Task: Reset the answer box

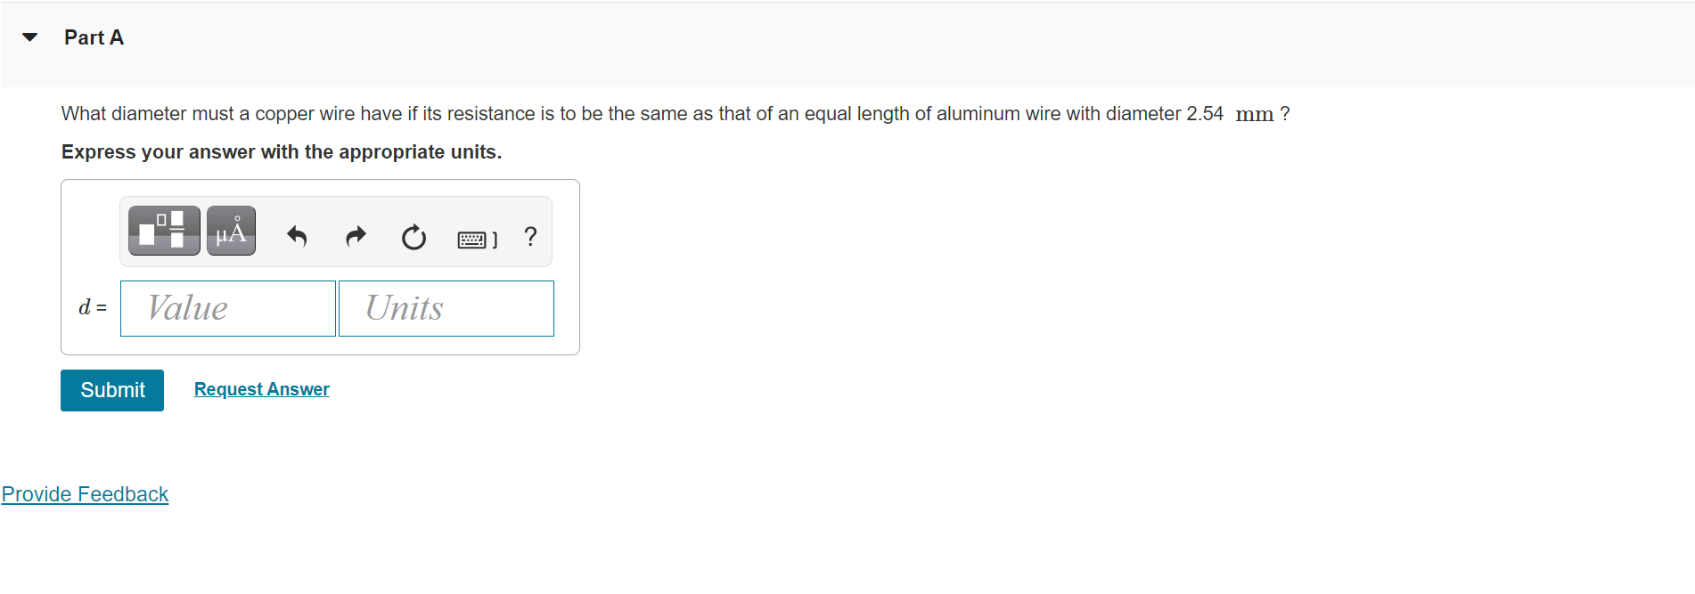Action: point(413,236)
